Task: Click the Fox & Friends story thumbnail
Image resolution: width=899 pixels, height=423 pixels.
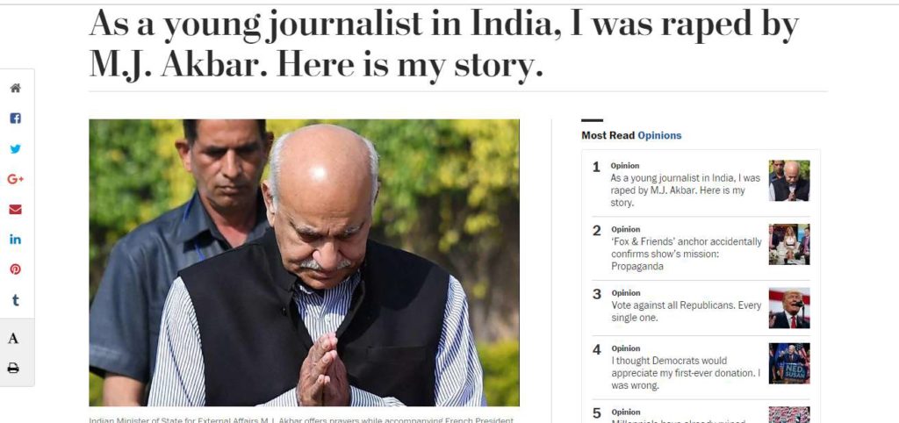Action: pyautogui.click(x=789, y=244)
